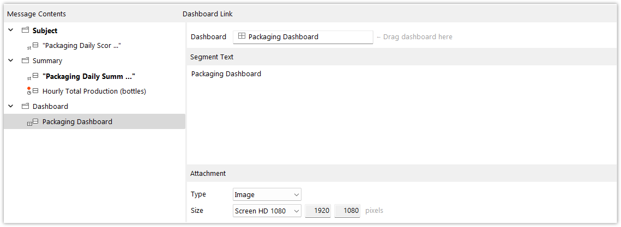Click the Packaging Dashboard tree item dashboard icon

33,122
